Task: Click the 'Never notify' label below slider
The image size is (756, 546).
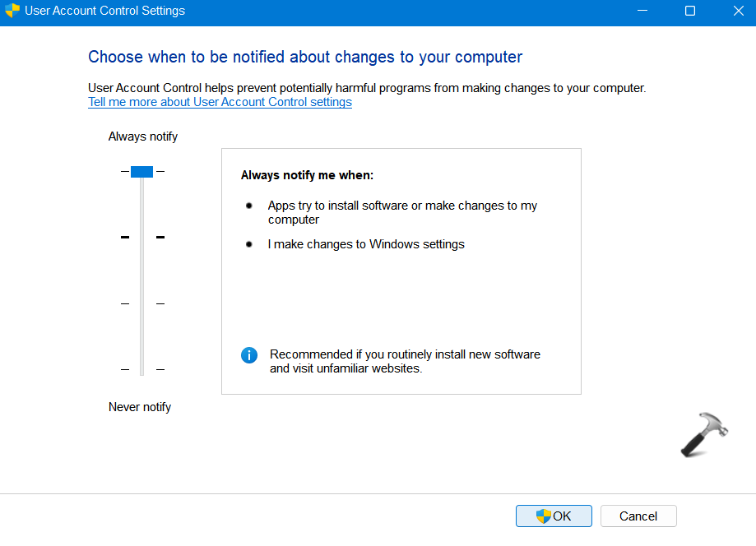Action: tap(139, 407)
